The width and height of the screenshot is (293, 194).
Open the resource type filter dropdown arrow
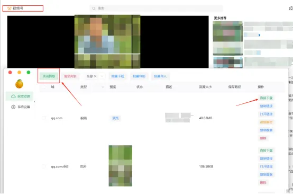click(x=102, y=76)
